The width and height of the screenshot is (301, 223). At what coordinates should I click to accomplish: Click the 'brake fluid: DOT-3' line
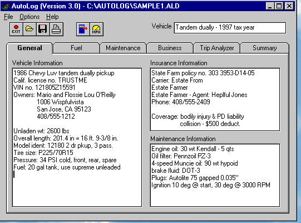point(176,171)
